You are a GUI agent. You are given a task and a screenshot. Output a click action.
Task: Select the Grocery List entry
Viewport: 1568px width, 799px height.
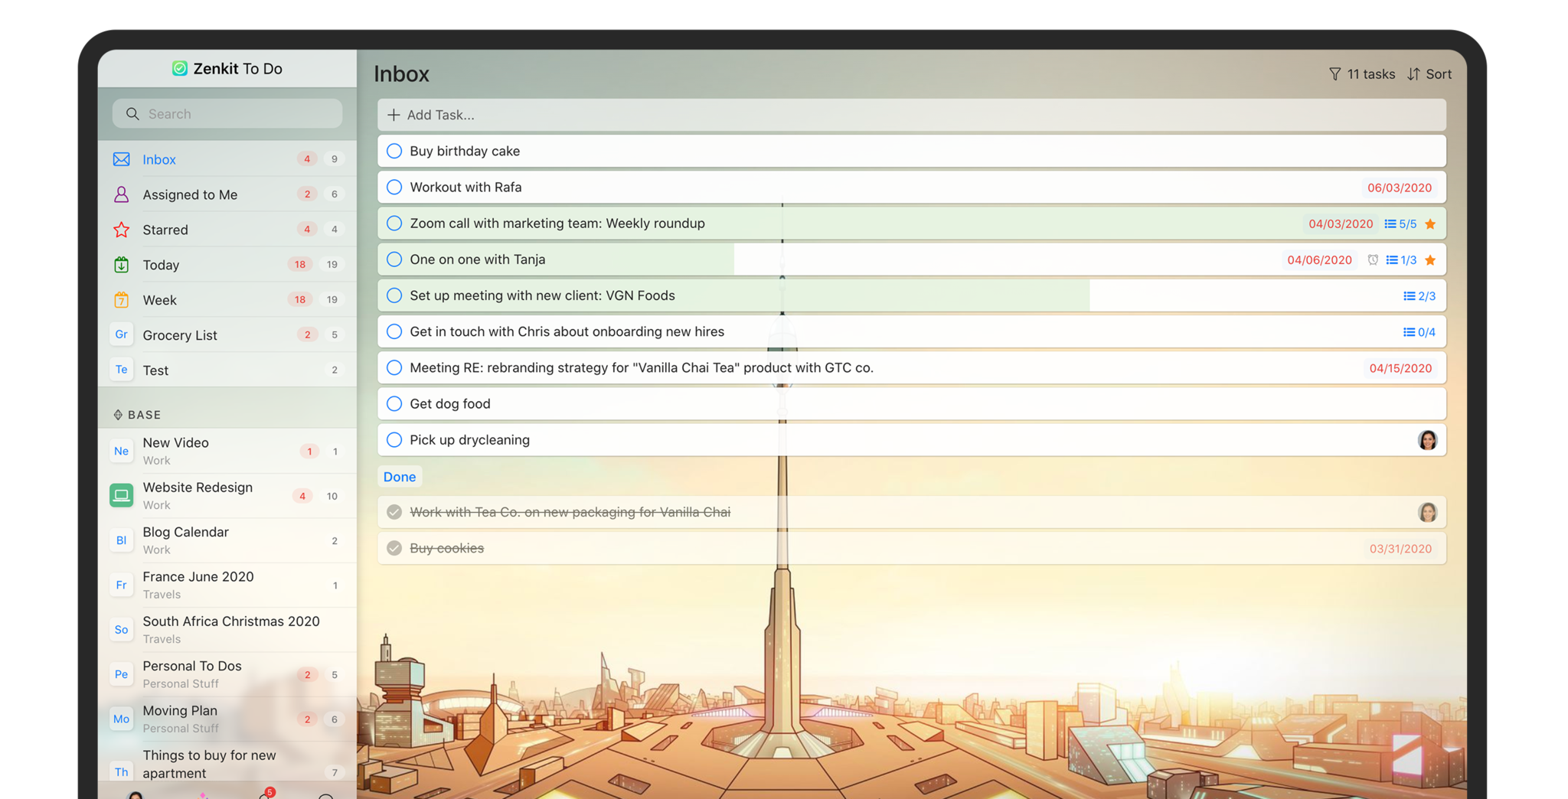pyautogui.click(x=179, y=335)
